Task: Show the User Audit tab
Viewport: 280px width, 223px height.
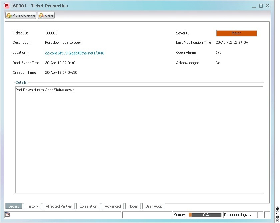Action: [154, 206]
